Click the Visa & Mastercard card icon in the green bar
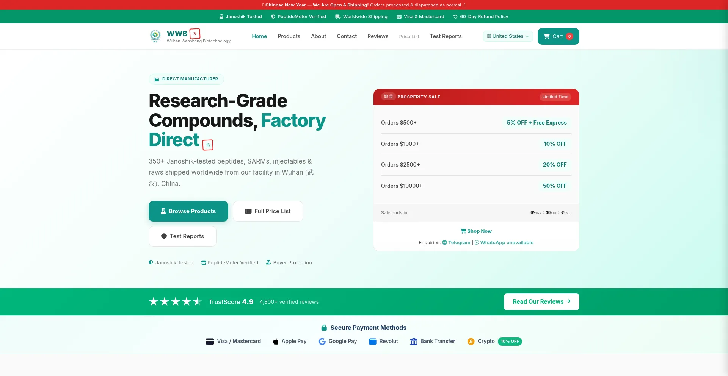 click(x=399, y=17)
